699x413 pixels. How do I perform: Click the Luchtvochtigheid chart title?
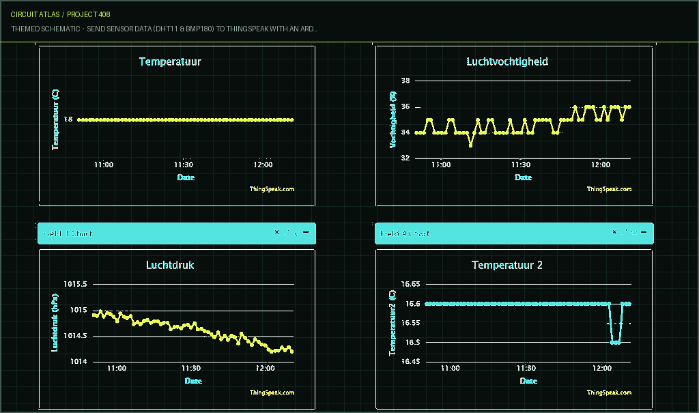pyautogui.click(x=507, y=61)
